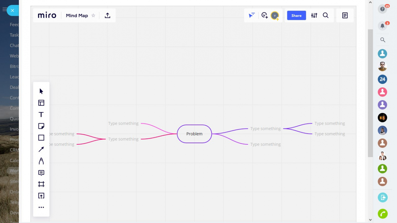
Task: Export the board with upload arrow icon
Action: coord(108,15)
